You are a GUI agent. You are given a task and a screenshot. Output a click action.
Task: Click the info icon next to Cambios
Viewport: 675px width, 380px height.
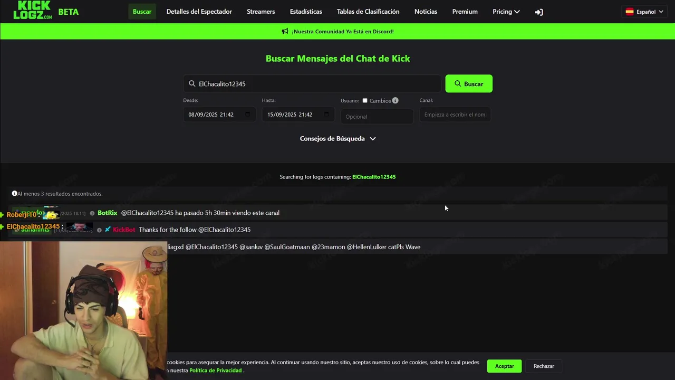(395, 101)
